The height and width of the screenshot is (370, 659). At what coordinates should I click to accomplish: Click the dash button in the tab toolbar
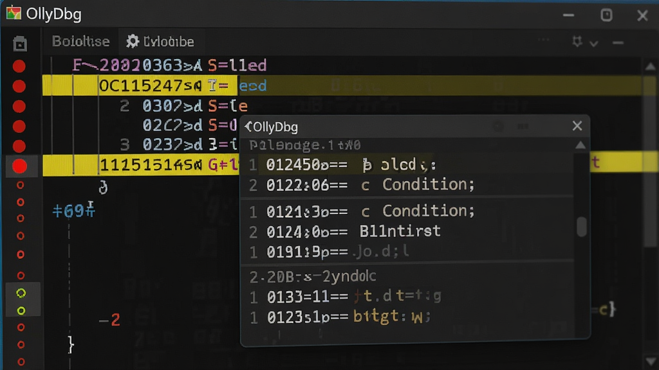(x=618, y=43)
